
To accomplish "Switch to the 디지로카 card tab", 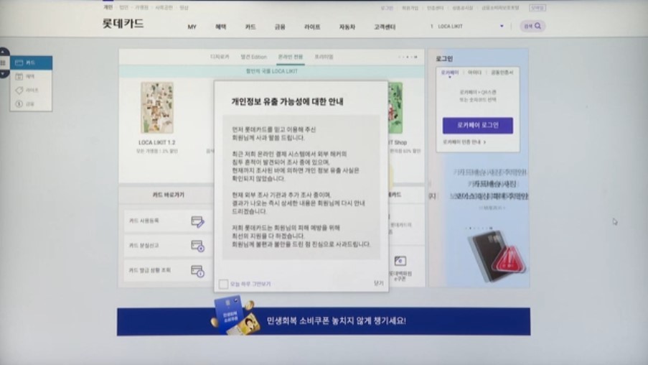I will tap(220, 57).
